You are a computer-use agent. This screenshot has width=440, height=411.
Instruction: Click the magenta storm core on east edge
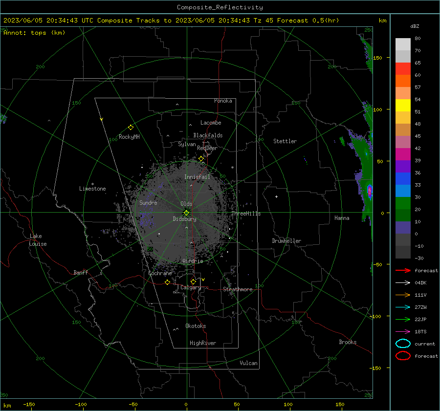[370, 191]
